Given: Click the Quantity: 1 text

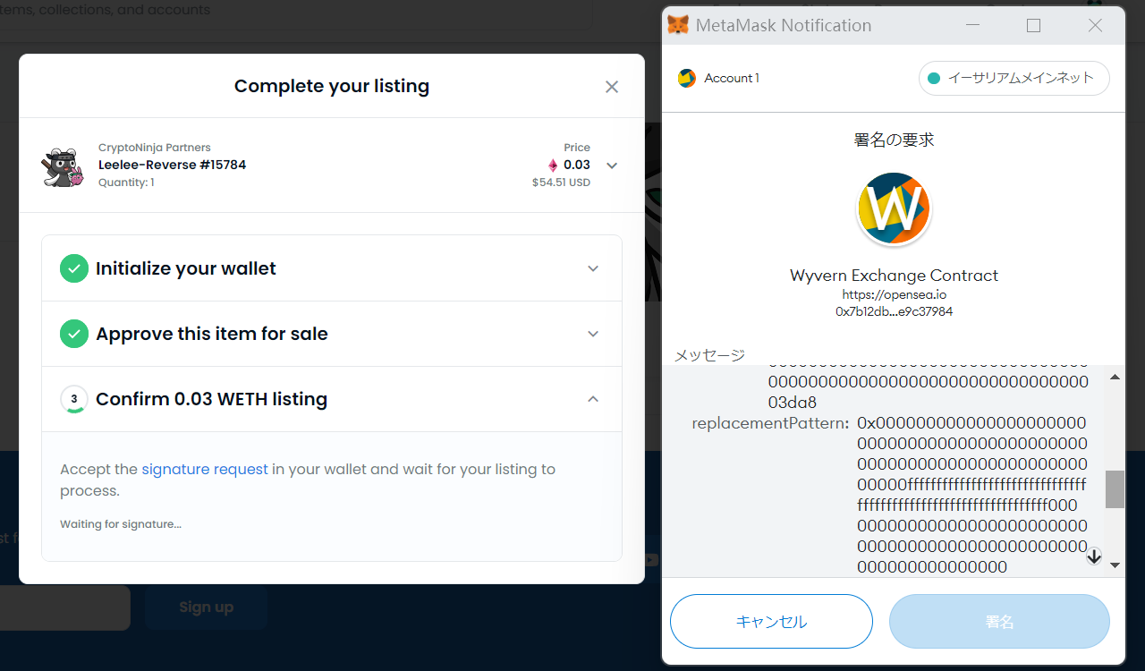Looking at the screenshot, I should click(x=126, y=183).
